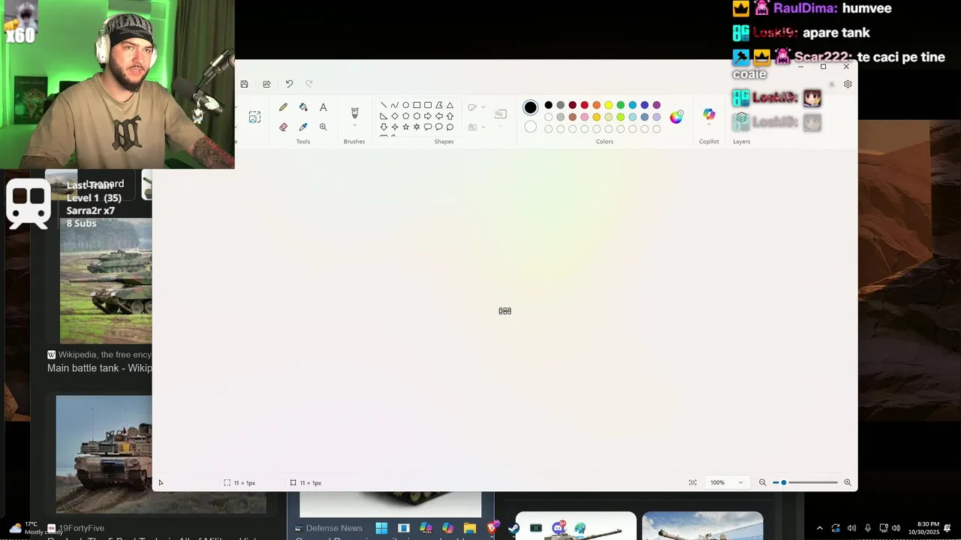The height and width of the screenshot is (540, 961).
Task: Pick the purple color swatch
Action: coord(656,105)
